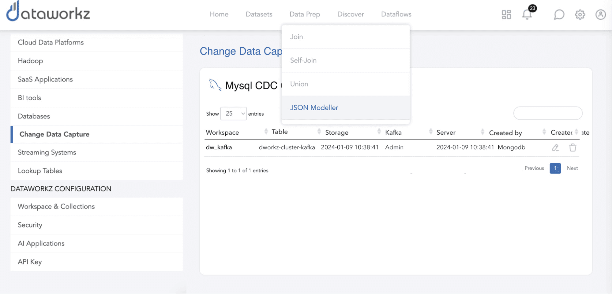Open Streaming Systems in the sidebar
612x294 pixels.
(47, 152)
